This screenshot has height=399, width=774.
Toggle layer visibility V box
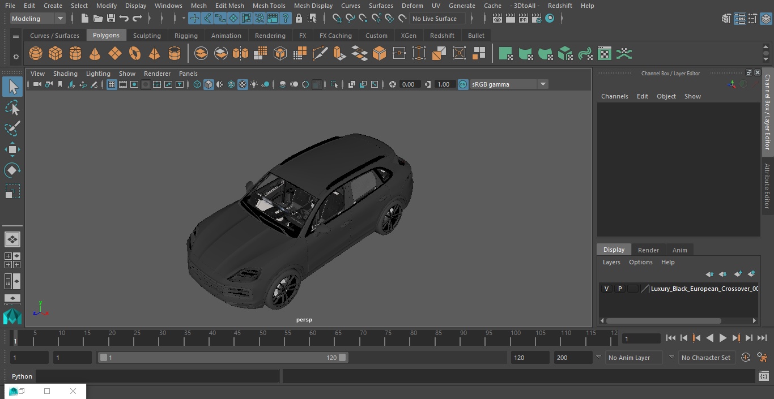pyautogui.click(x=606, y=289)
